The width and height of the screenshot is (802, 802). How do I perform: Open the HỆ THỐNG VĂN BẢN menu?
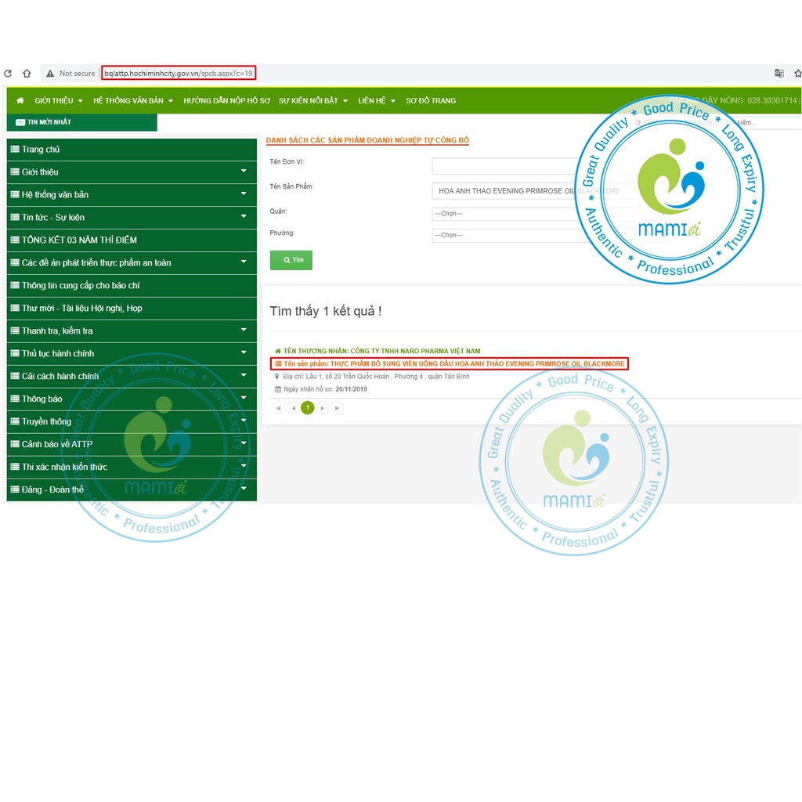point(133,100)
